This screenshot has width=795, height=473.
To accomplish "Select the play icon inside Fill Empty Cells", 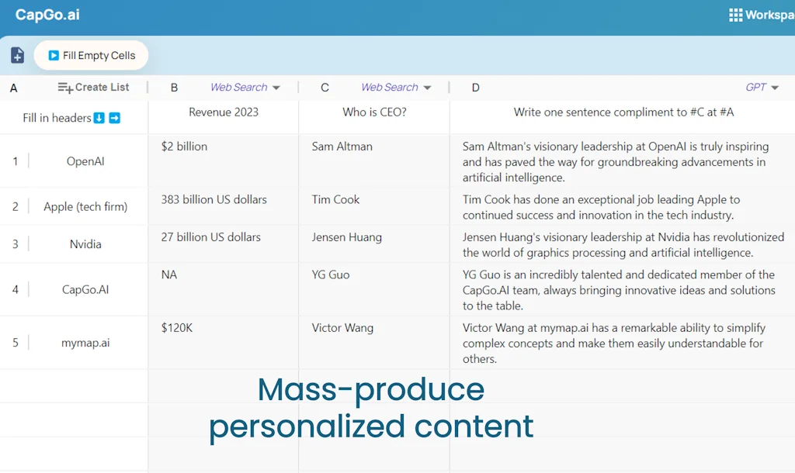I will click(x=54, y=55).
